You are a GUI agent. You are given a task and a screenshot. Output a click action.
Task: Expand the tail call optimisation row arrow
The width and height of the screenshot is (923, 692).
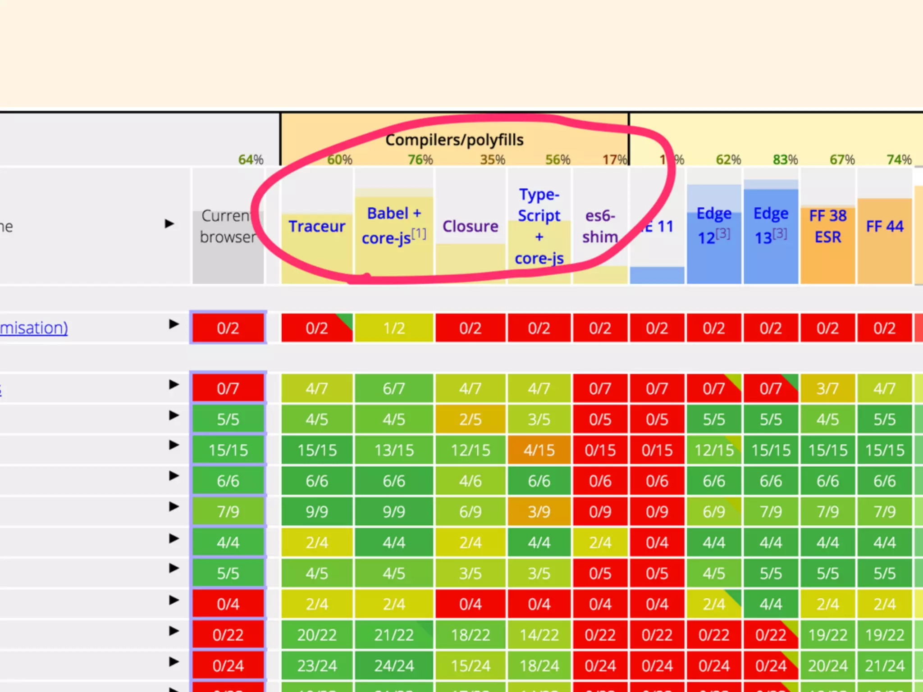tap(174, 324)
